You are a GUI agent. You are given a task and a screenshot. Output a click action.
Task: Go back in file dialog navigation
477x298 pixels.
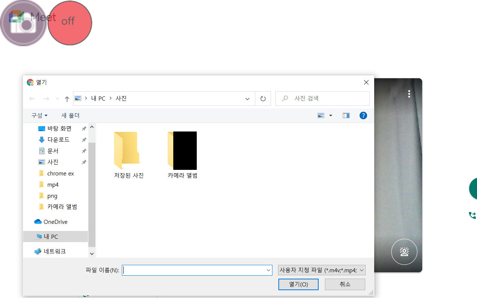click(32, 99)
